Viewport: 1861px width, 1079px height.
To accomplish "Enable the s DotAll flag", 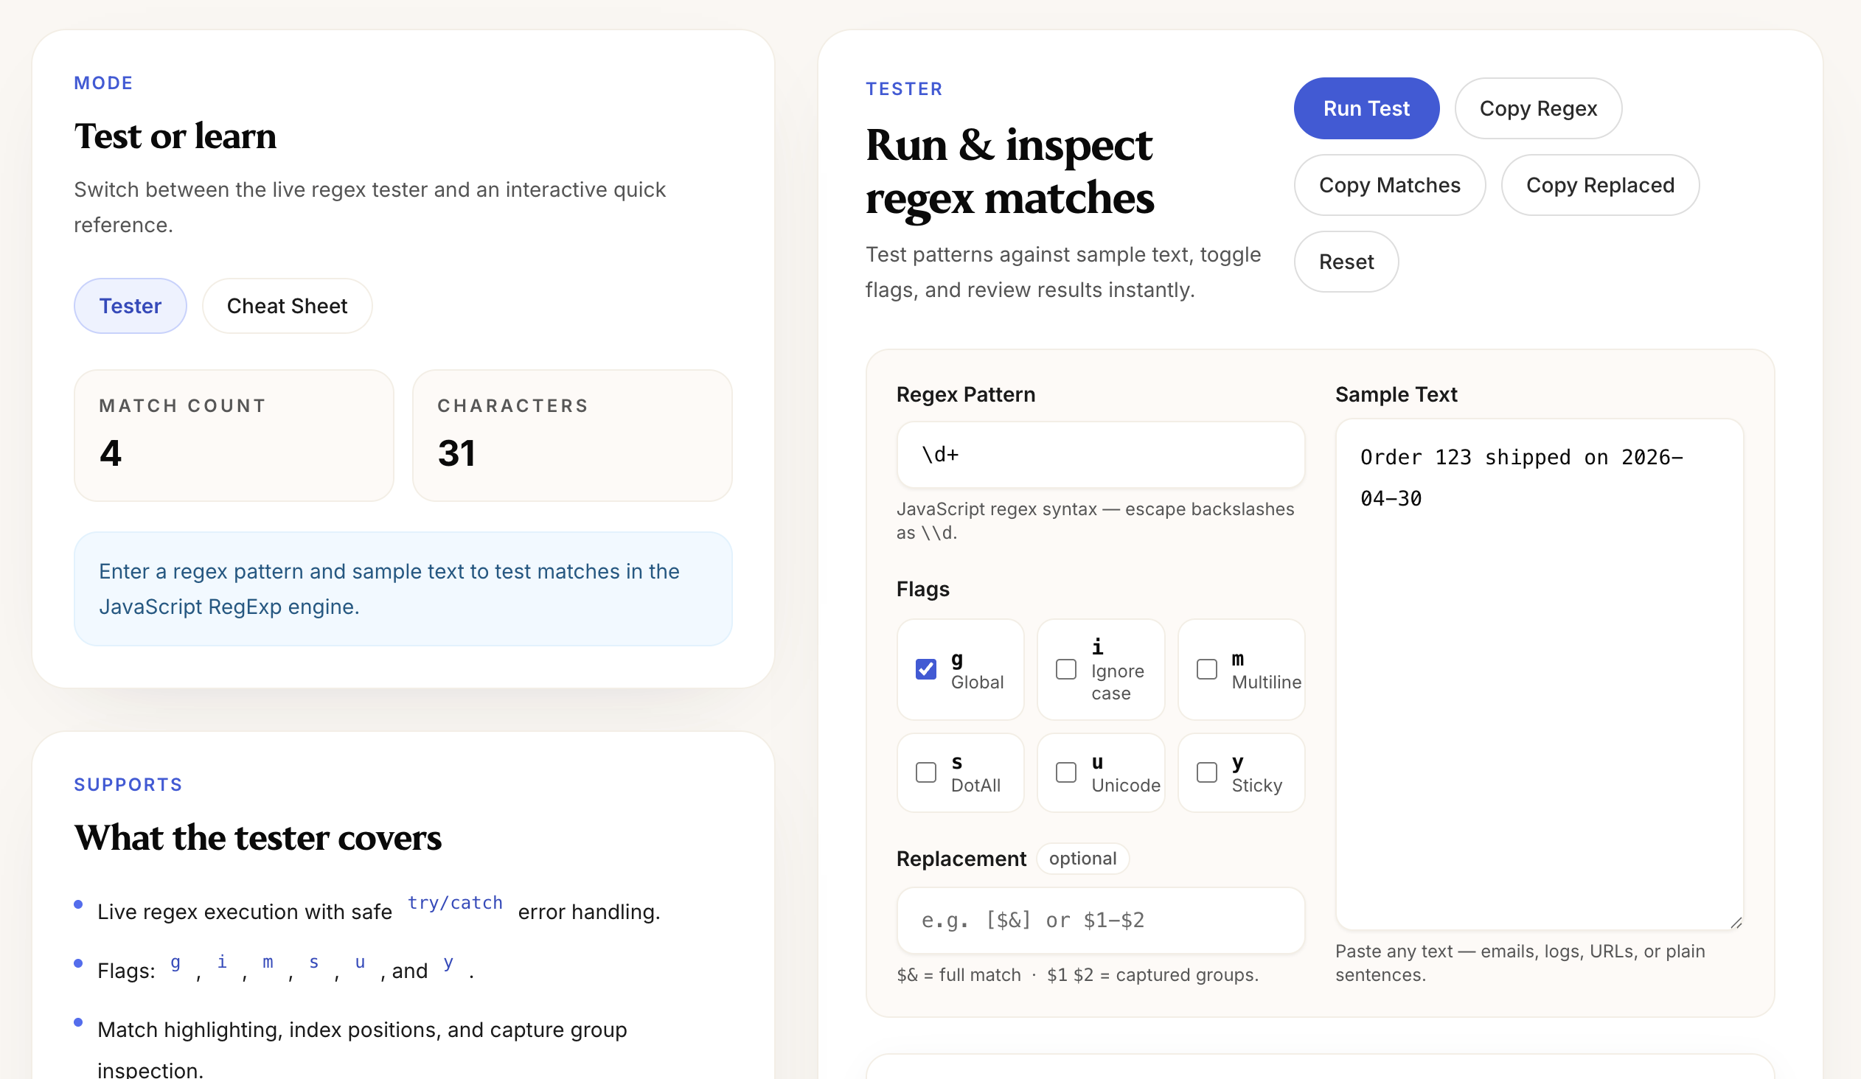I will (x=926, y=772).
